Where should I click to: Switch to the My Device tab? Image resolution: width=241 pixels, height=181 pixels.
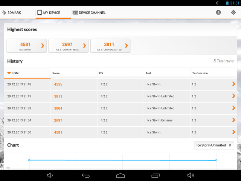(53, 12)
